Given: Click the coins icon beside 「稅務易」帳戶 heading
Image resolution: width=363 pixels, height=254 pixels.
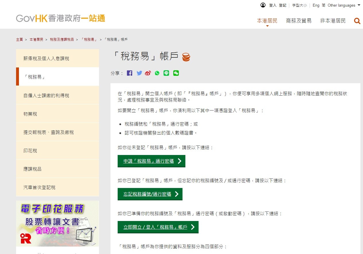Looking at the screenshot, I should tap(186, 57).
